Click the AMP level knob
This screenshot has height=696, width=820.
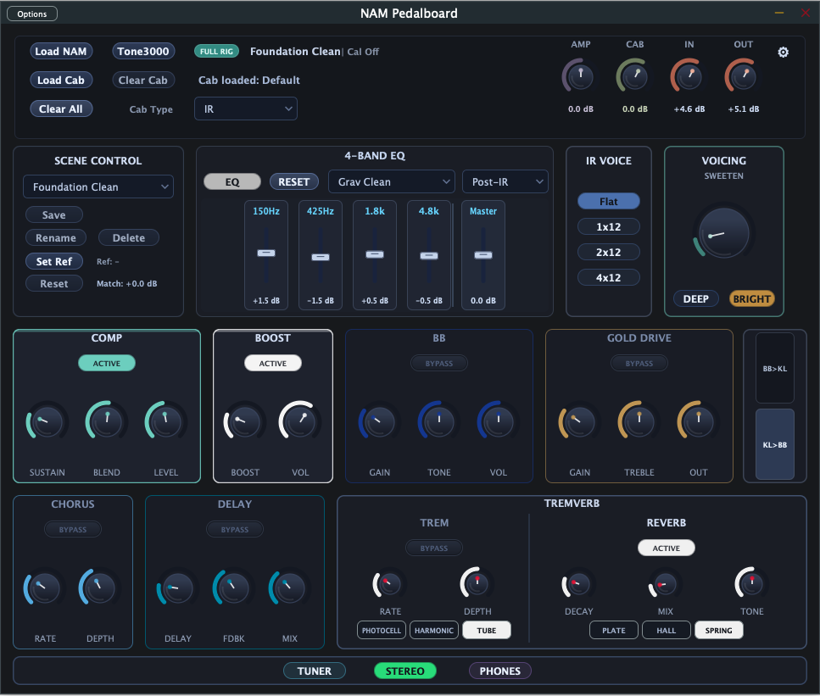[x=580, y=78]
